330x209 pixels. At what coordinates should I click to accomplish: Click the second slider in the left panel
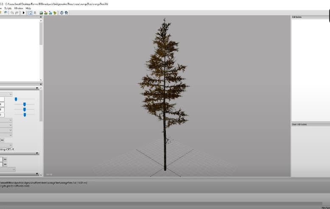click(24, 104)
